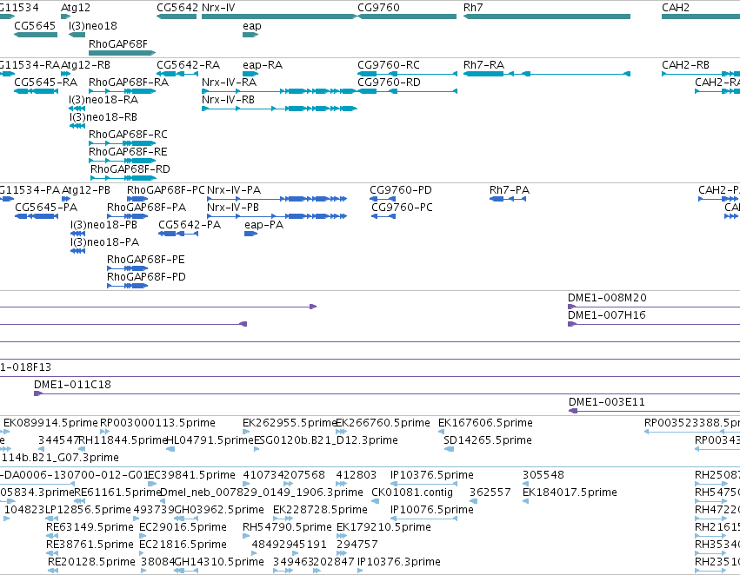The height and width of the screenshot is (575, 740).
Task: Click the Atg12-PB protein label
Action: coord(86,190)
